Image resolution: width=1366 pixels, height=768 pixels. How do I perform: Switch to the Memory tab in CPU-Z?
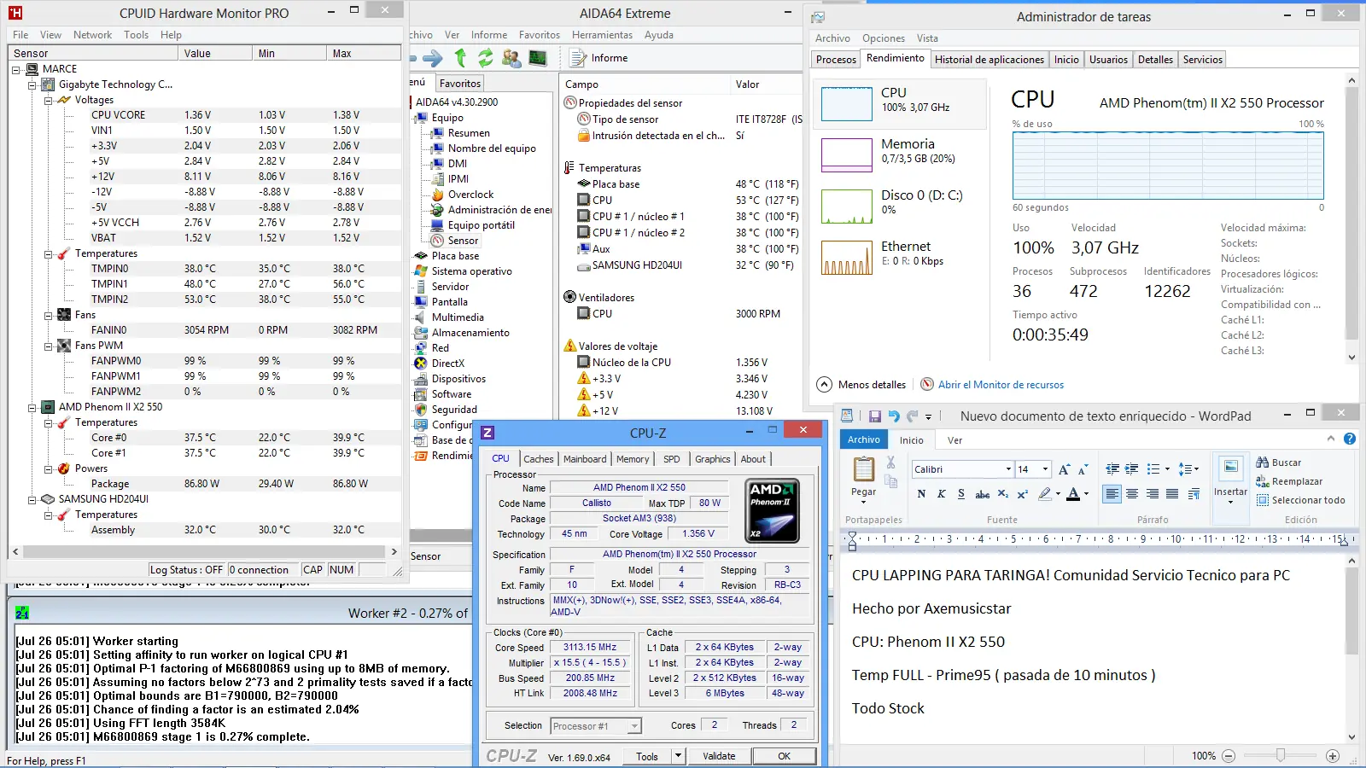point(633,459)
